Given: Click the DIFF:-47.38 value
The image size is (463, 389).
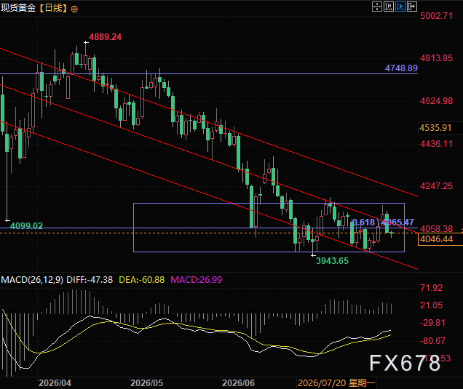Looking at the screenshot, I should (90, 280).
